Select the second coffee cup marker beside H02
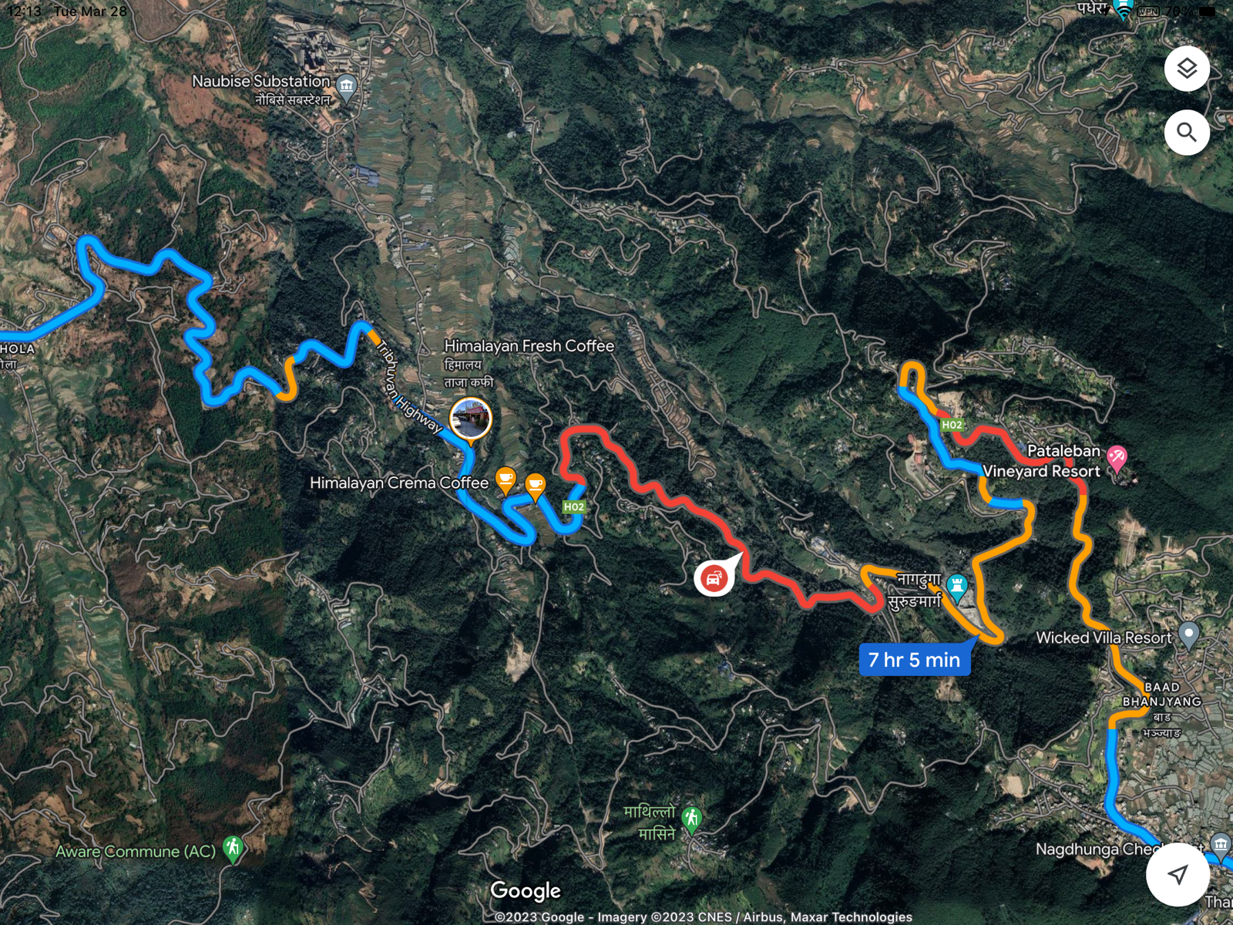 (535, 486)
